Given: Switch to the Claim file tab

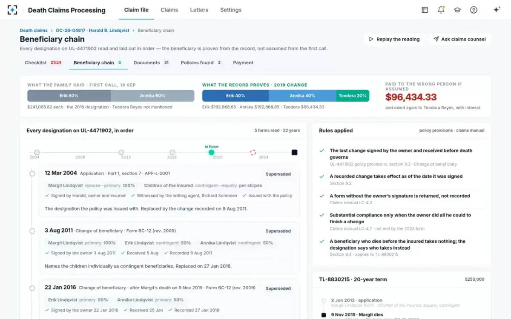Looking at the screenshot, I should click(136, 10).
